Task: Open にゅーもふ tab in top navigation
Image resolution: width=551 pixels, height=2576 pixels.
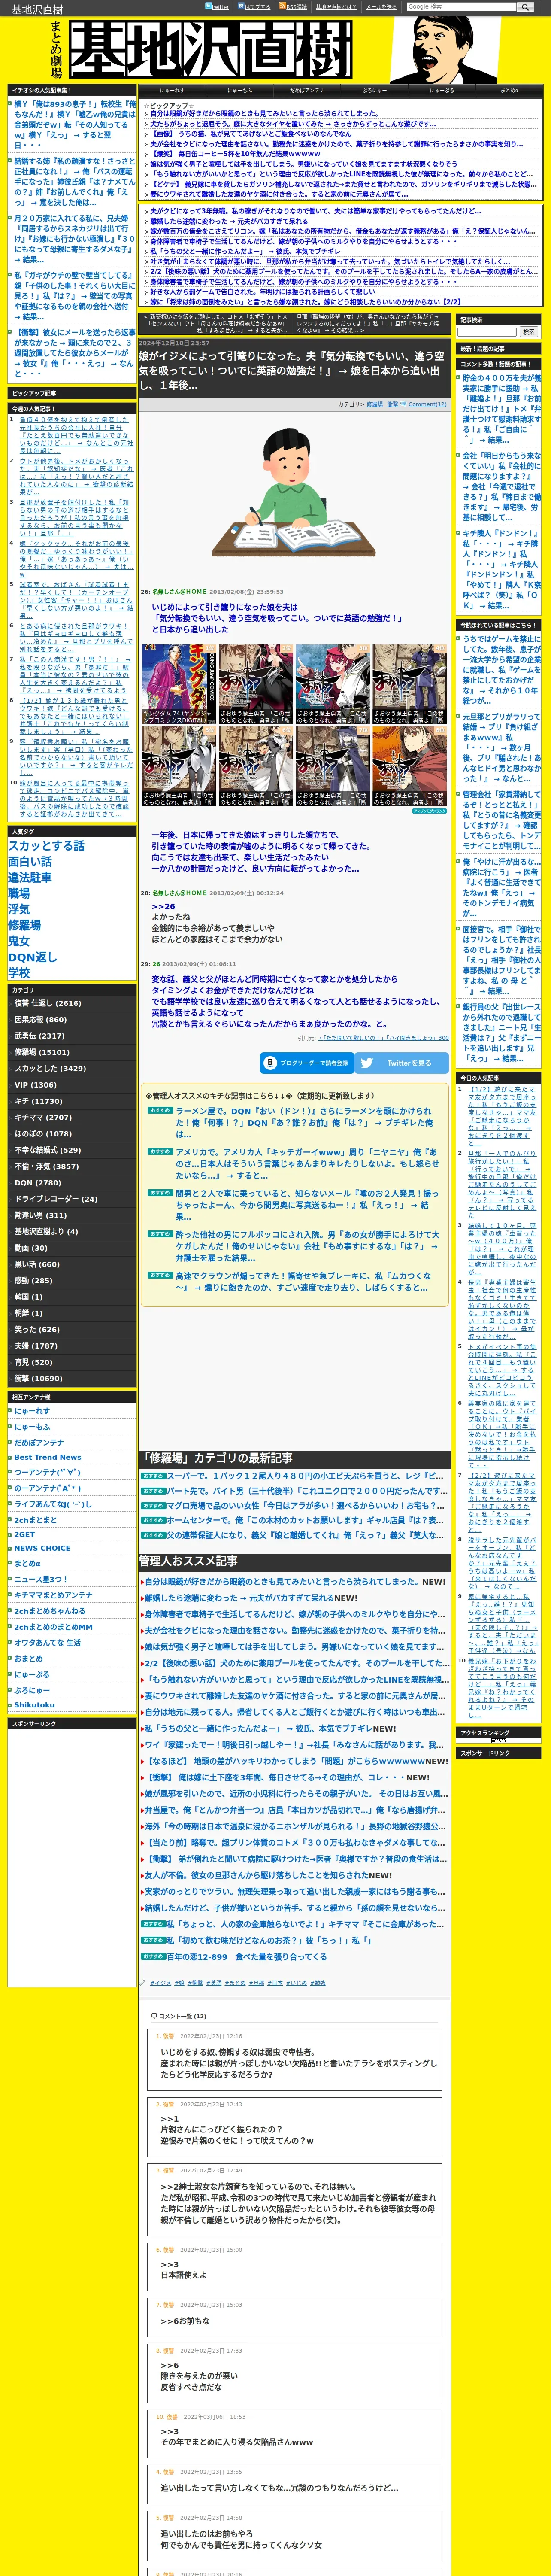Action: tap(240, 90)
